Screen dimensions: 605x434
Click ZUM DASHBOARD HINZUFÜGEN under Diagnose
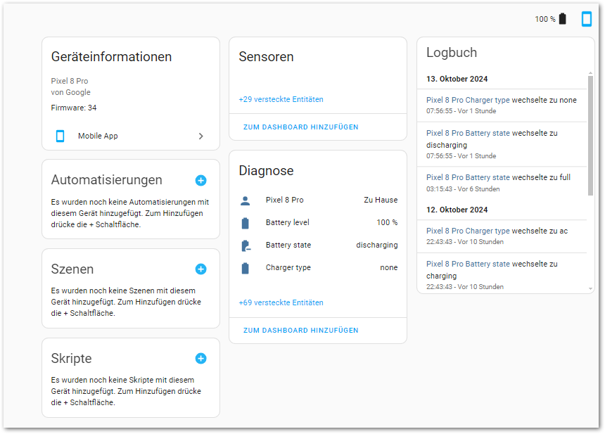point(300,331)
